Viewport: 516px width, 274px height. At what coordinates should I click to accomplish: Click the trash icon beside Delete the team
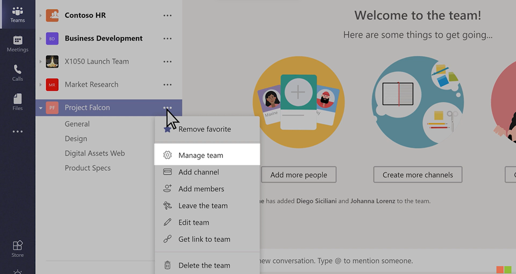click(168, 265)
